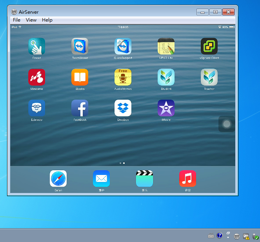Click the keyboard icon in system tray

tap(211, 236)
